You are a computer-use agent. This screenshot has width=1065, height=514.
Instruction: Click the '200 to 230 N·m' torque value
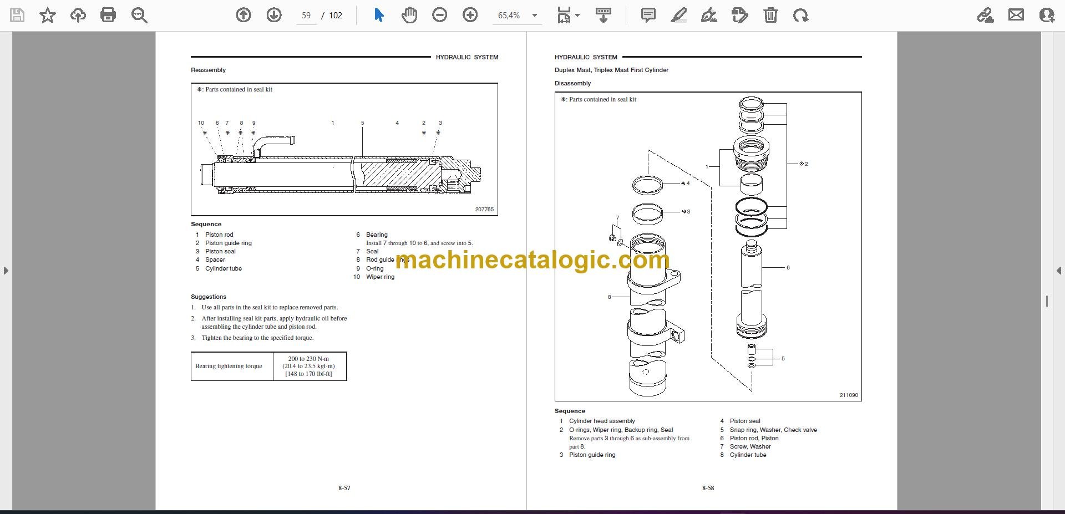308,359
